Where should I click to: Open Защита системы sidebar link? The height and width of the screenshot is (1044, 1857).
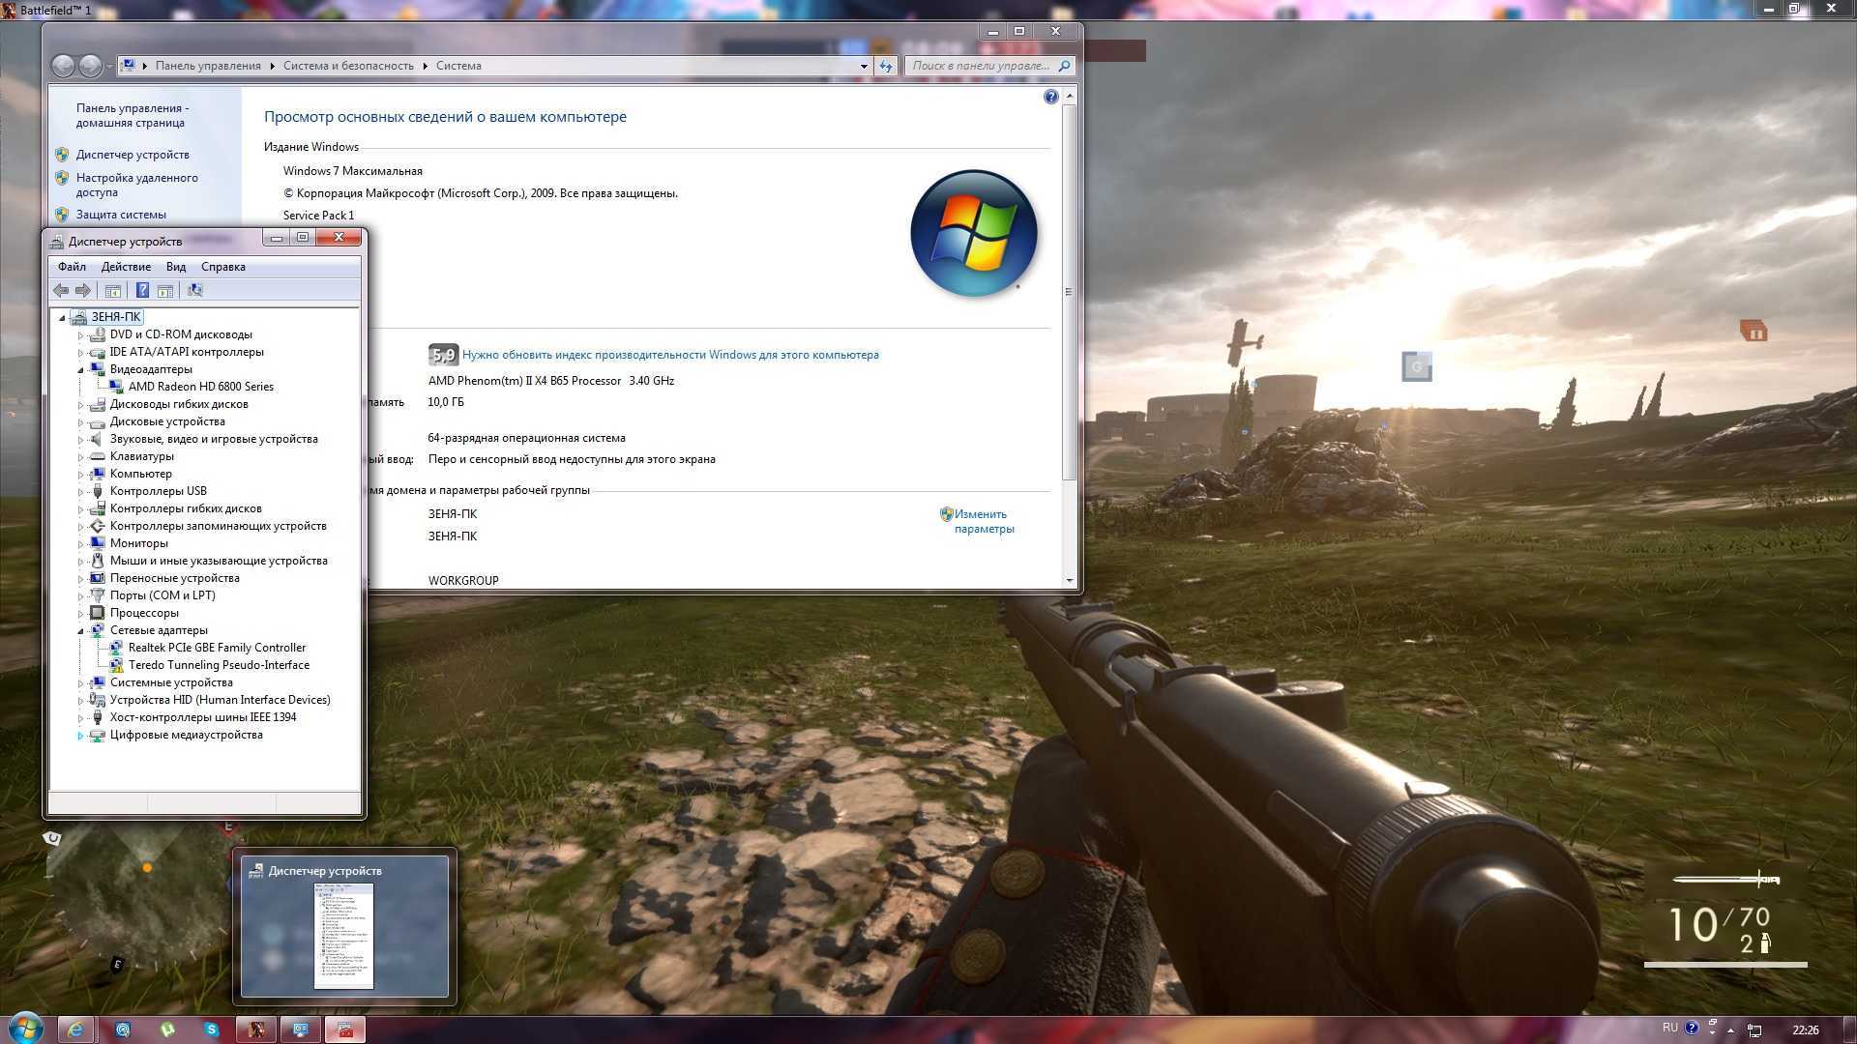click(121, 215)
